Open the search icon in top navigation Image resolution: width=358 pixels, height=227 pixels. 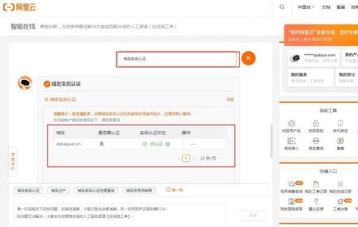tap(282, 7)
